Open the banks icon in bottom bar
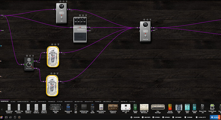 tap(11, 117)
